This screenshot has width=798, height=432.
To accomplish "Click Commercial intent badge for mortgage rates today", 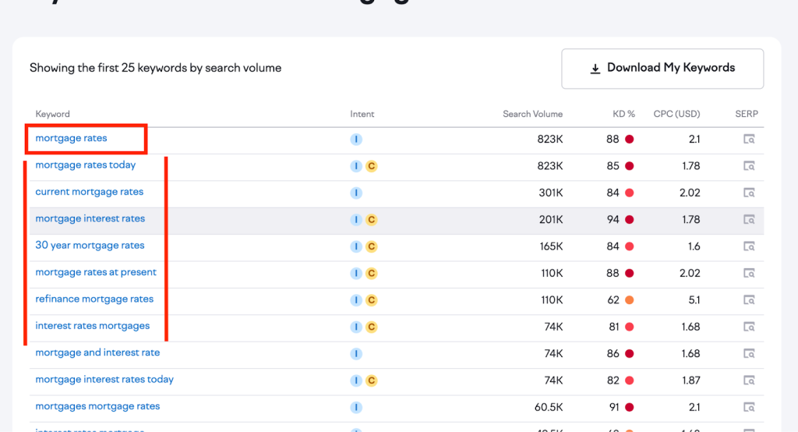I will 372,166.
